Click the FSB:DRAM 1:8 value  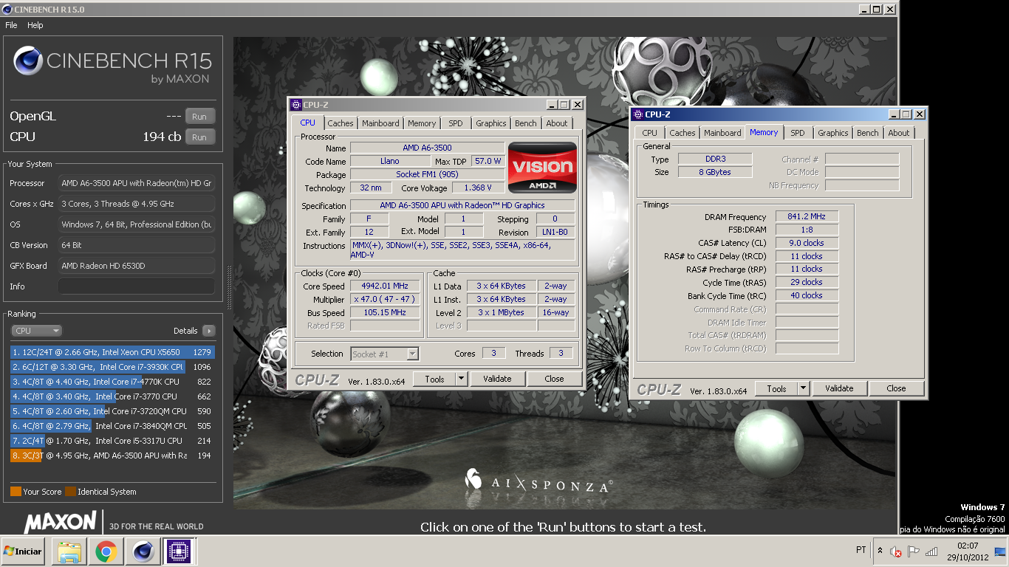pos(807,230)
